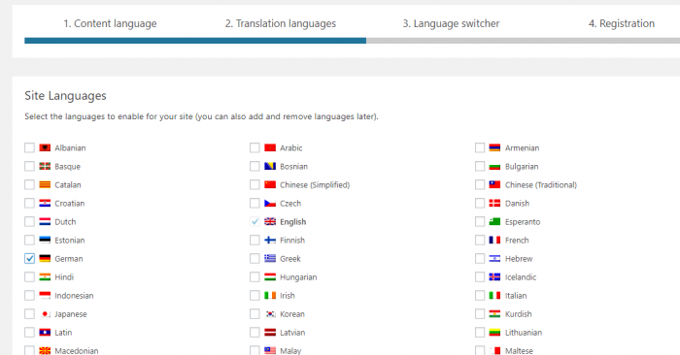Click the wizard progress bar

point(352,41)
